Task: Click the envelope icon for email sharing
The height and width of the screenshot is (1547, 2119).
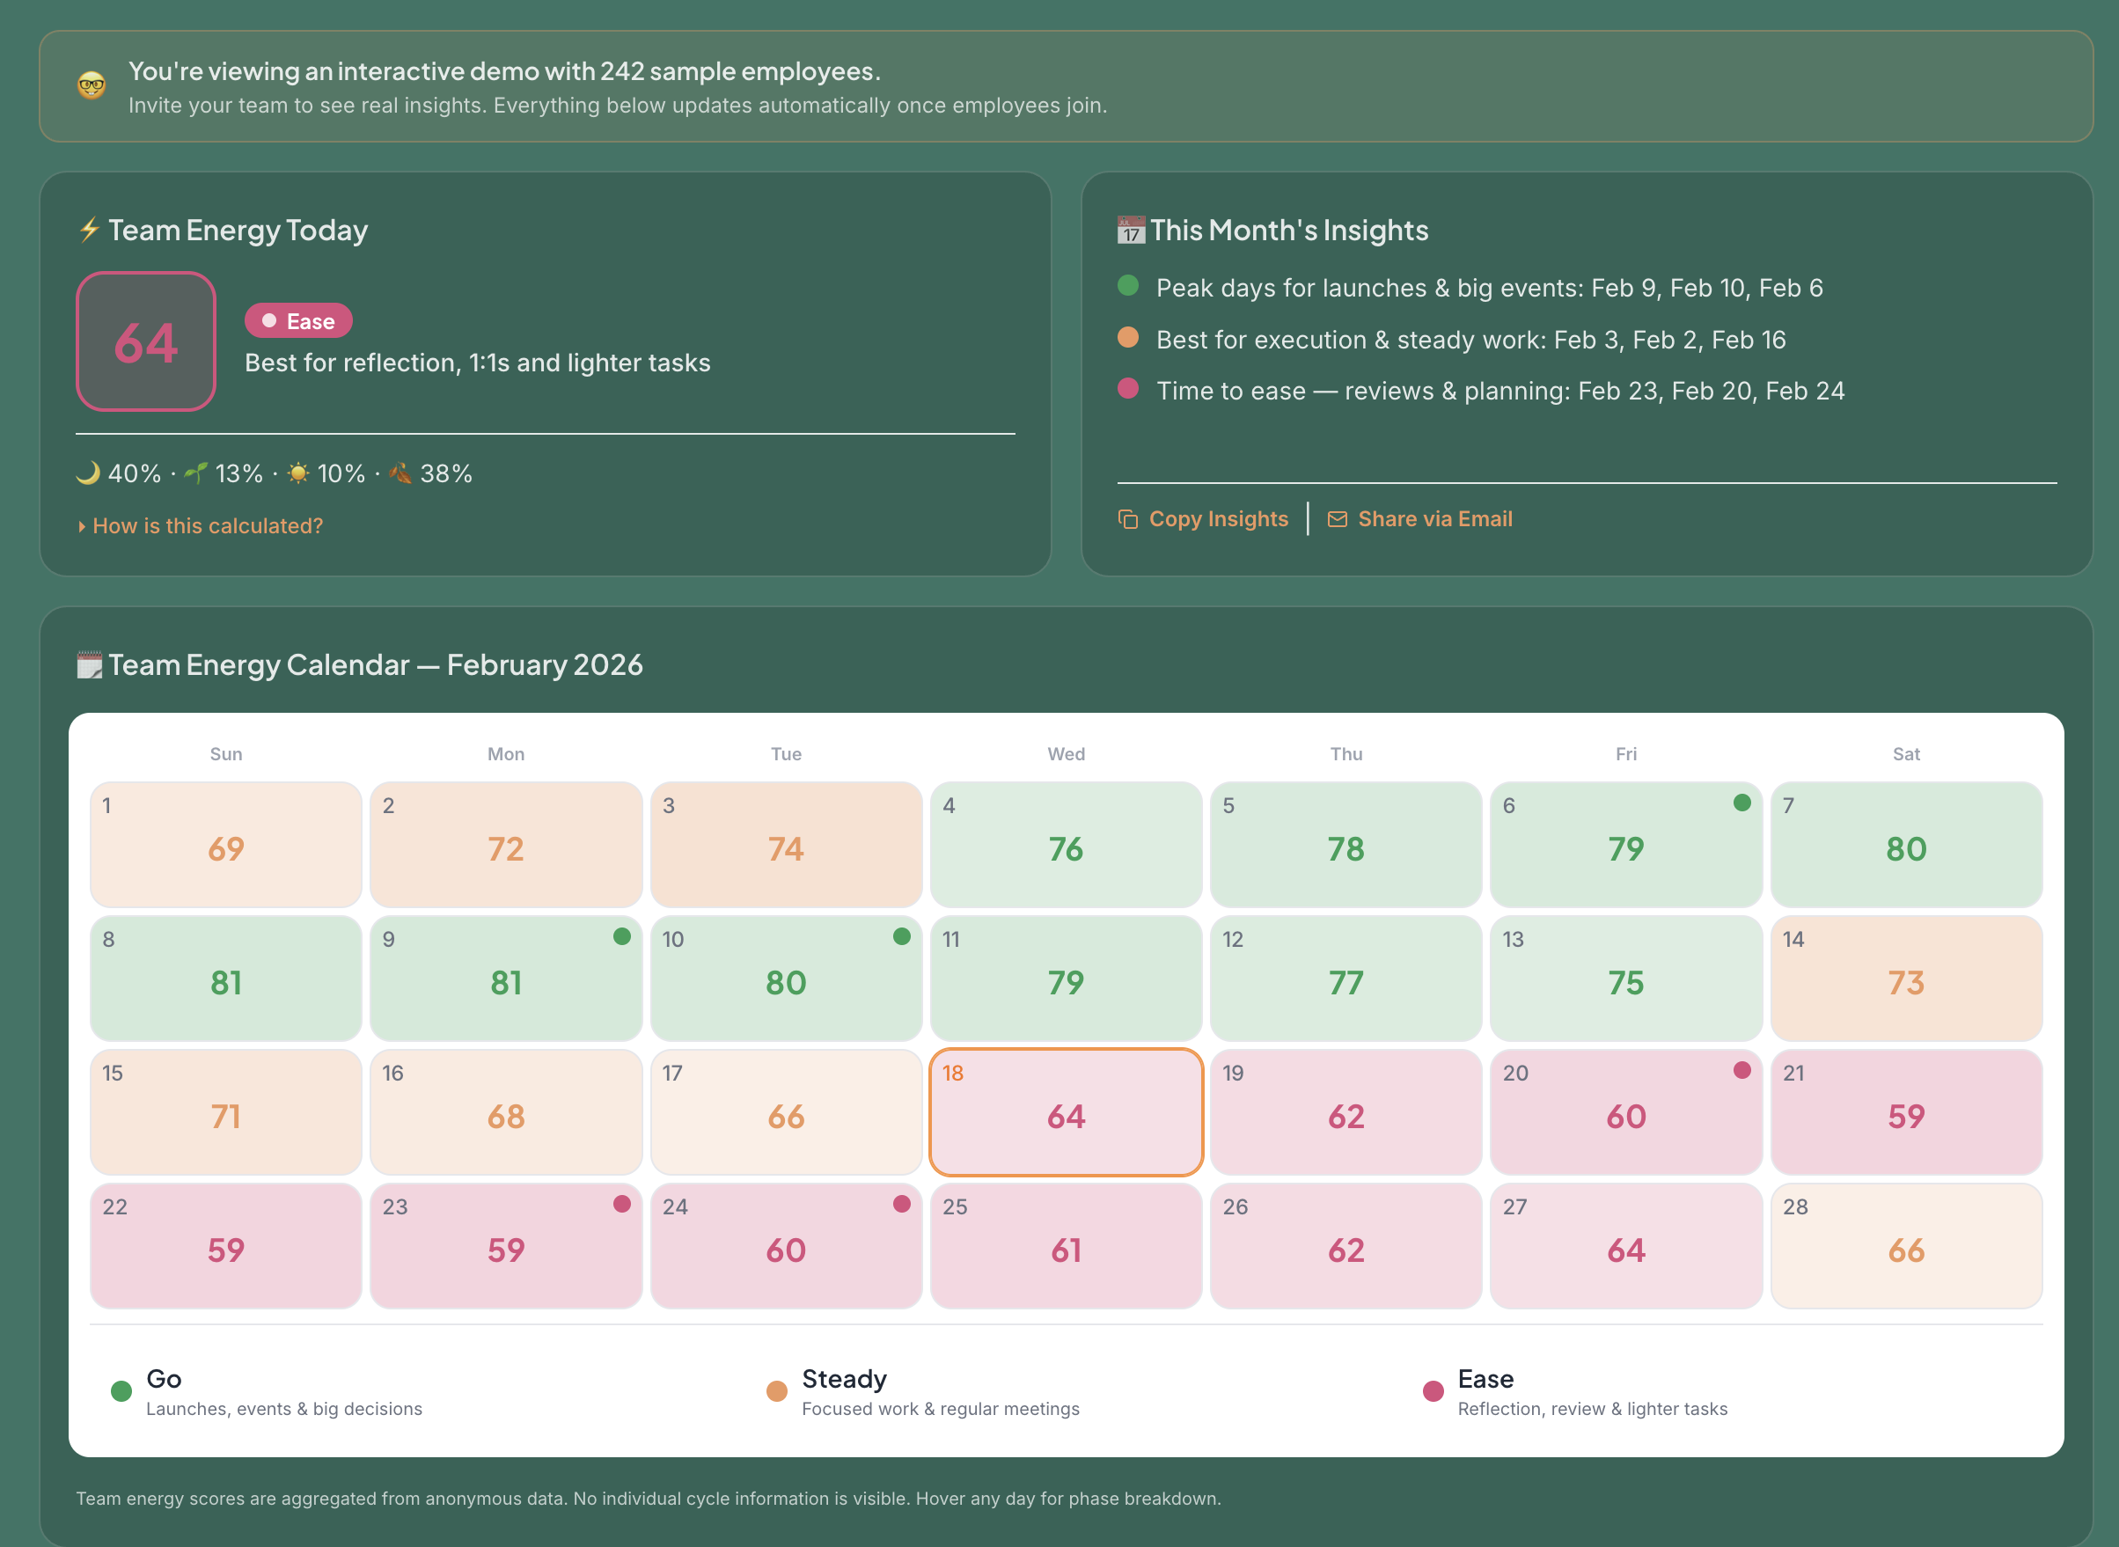Action: [1337, 519]
